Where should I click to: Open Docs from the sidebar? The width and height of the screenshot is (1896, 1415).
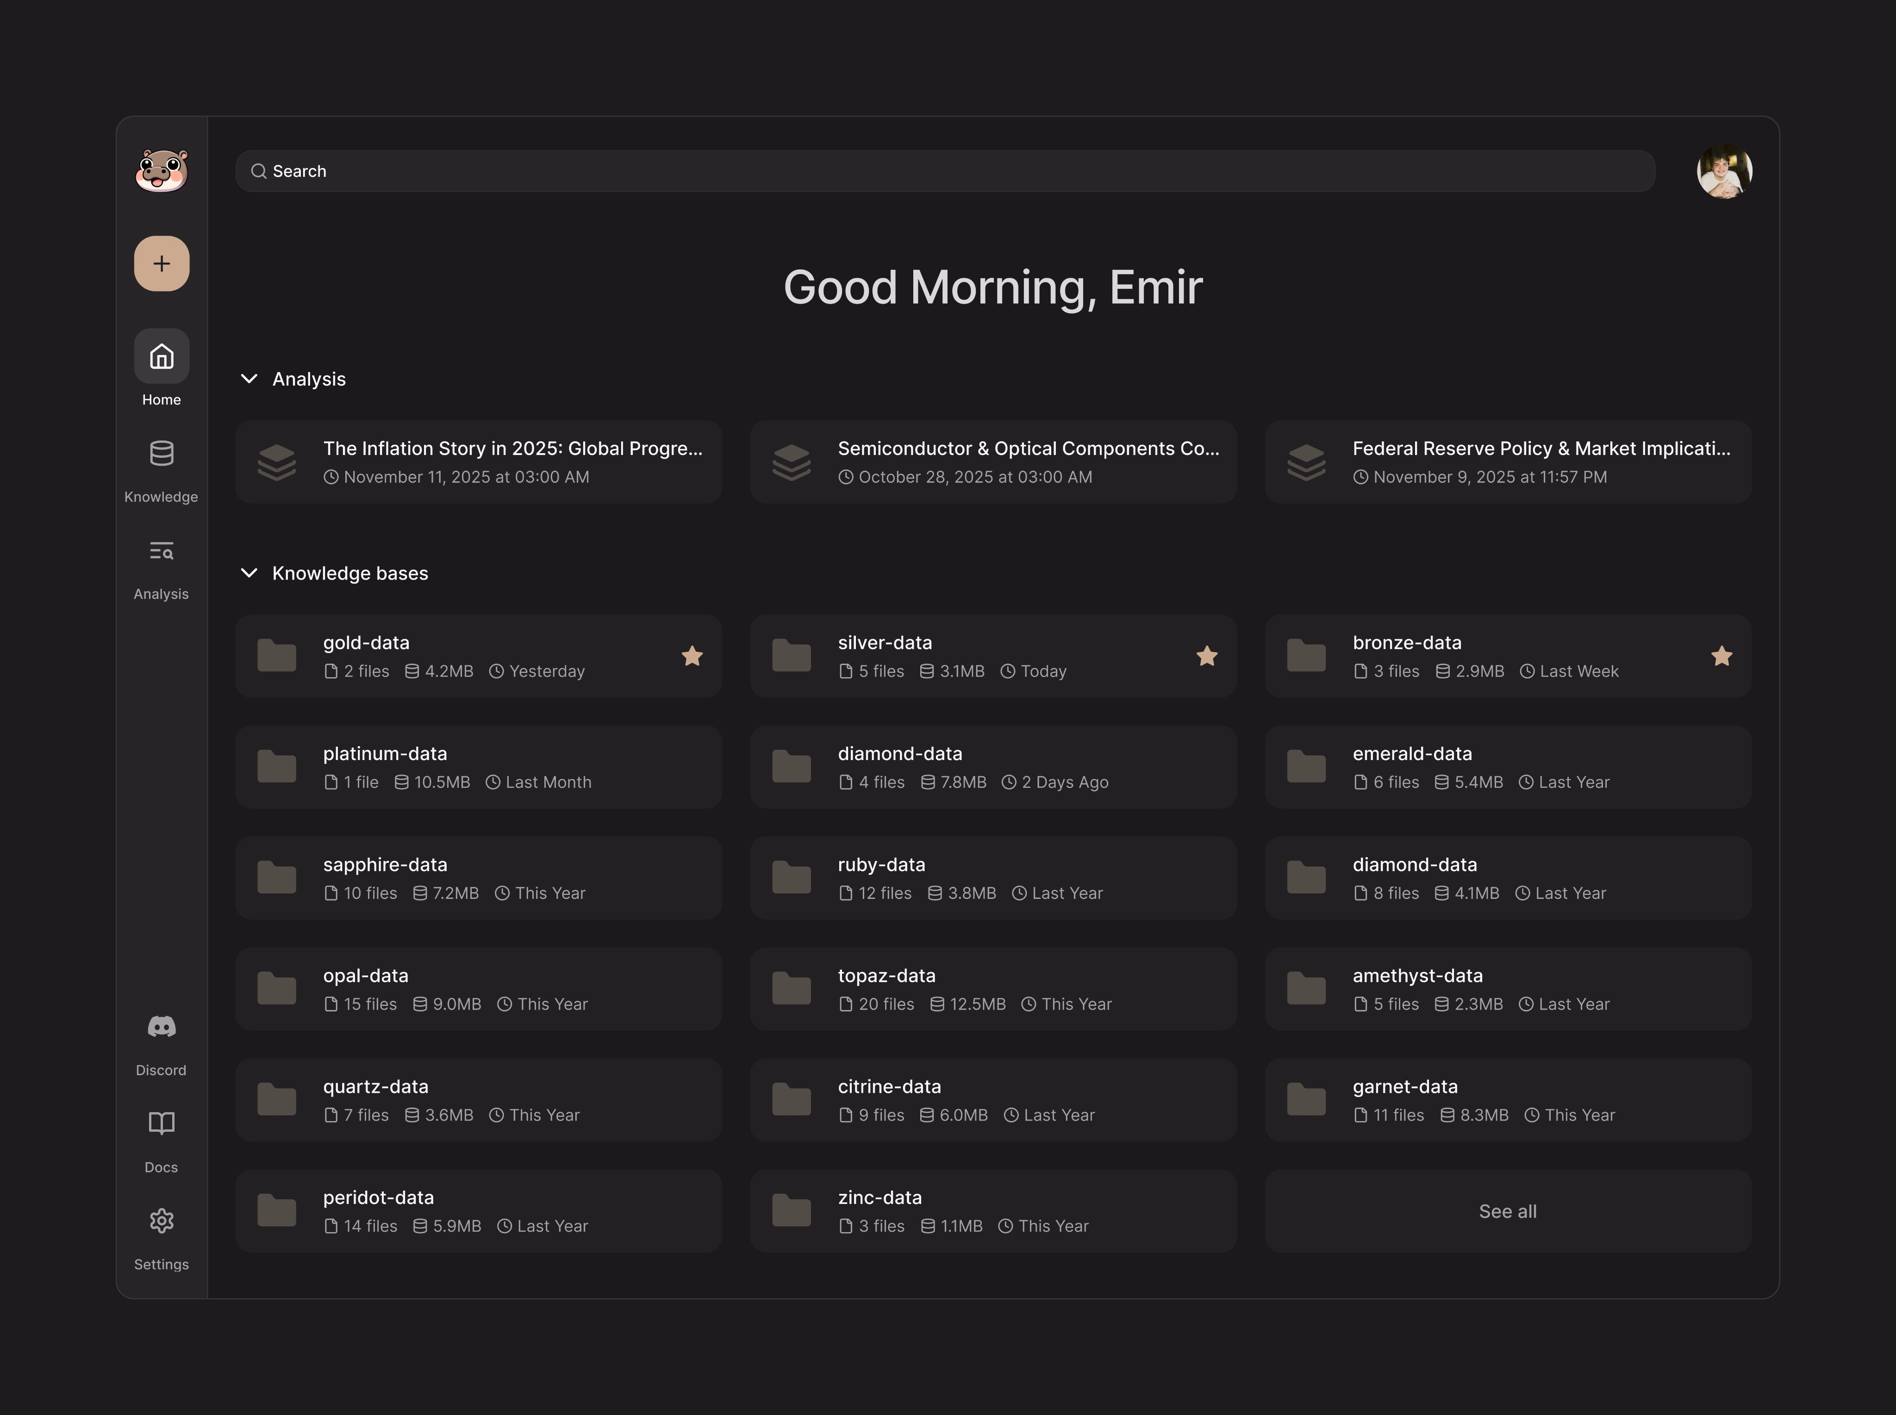pos(162,1141)
